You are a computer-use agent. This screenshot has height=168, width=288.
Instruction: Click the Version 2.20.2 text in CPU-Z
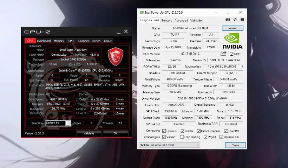click(x=34, y=133)
